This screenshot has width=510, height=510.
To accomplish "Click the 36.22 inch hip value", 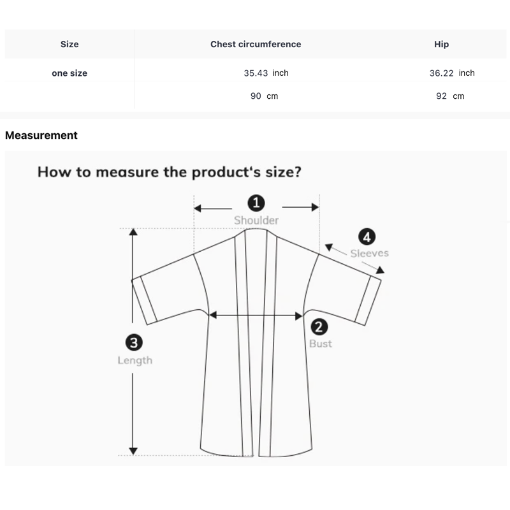I will click(x=452, y=73).
